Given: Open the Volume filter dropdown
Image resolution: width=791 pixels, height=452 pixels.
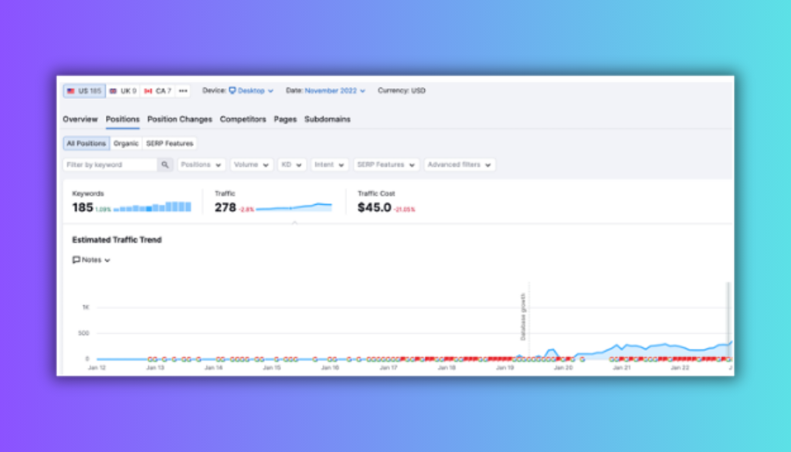Looking at the screenshot, I should [252, 165].
